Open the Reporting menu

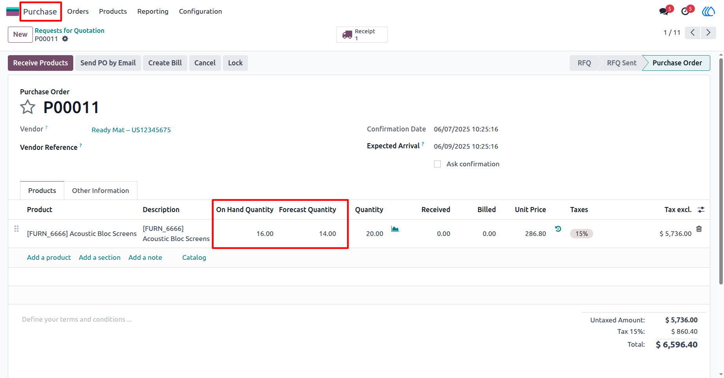[x=153, y=11]
